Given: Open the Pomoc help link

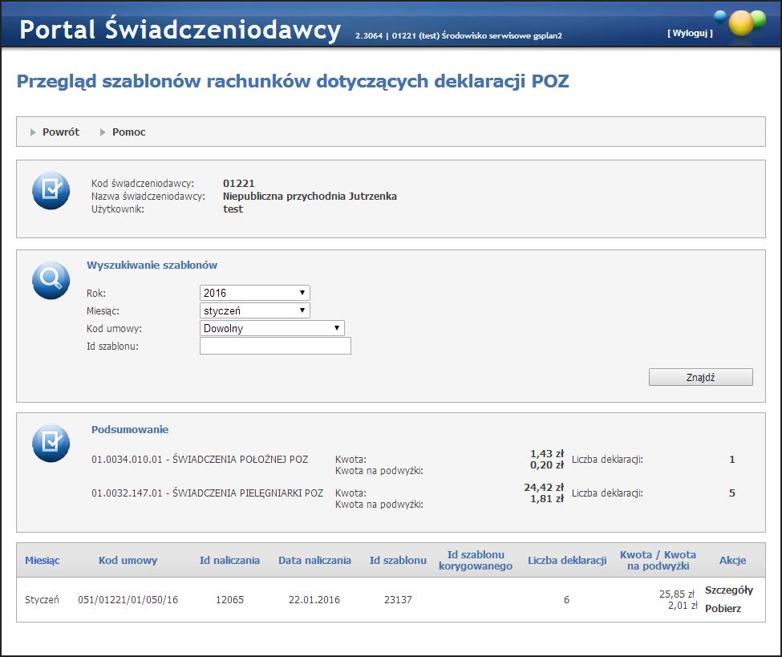Looking at the screenshot, I should (128, 132).
